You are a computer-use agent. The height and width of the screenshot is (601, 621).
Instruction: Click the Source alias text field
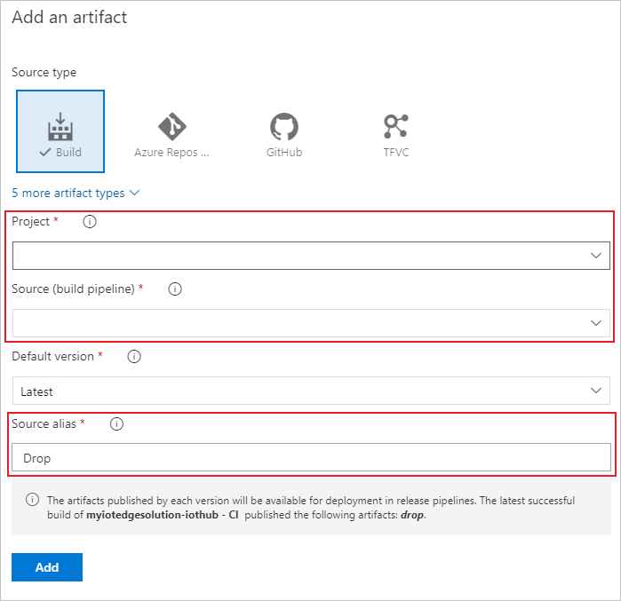pyautogui.click(x=311, y=458)
